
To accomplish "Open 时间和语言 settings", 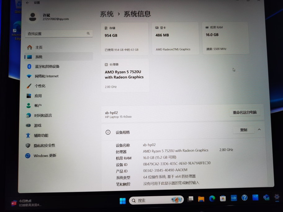I will coord(59,115).
